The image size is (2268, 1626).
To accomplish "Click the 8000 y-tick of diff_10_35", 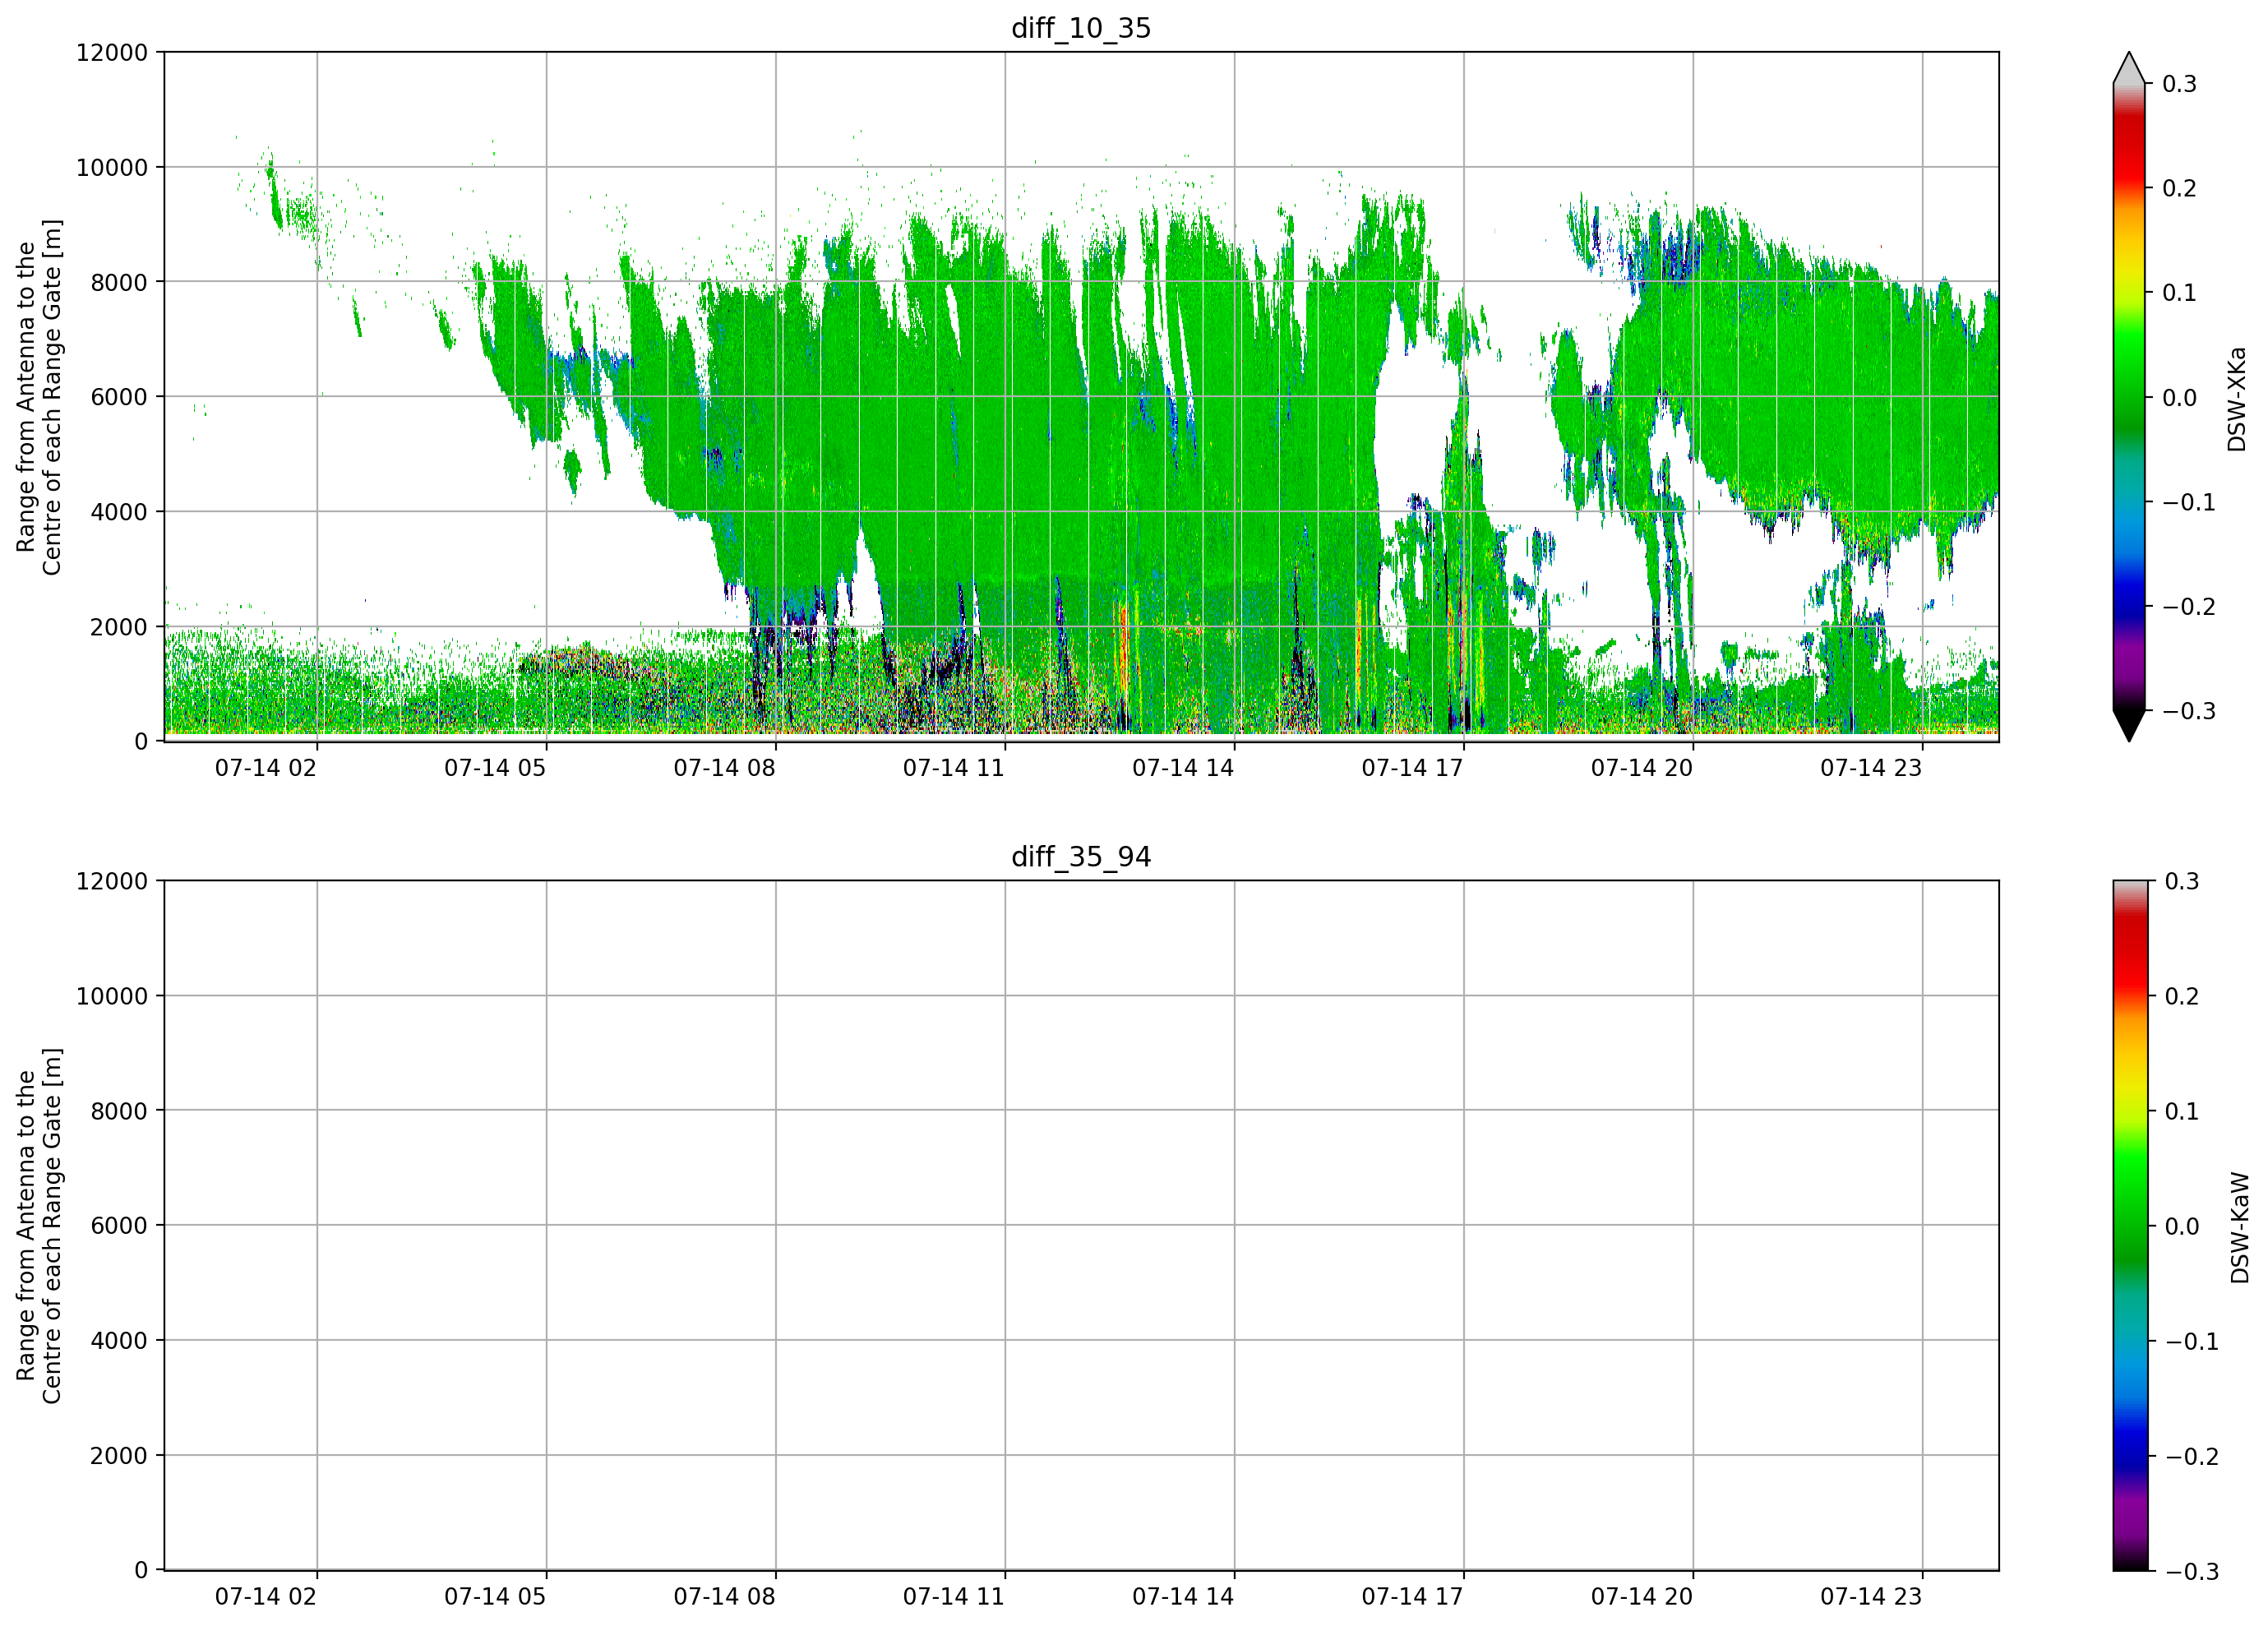I will pyautogui.click(x=119, y=282).
